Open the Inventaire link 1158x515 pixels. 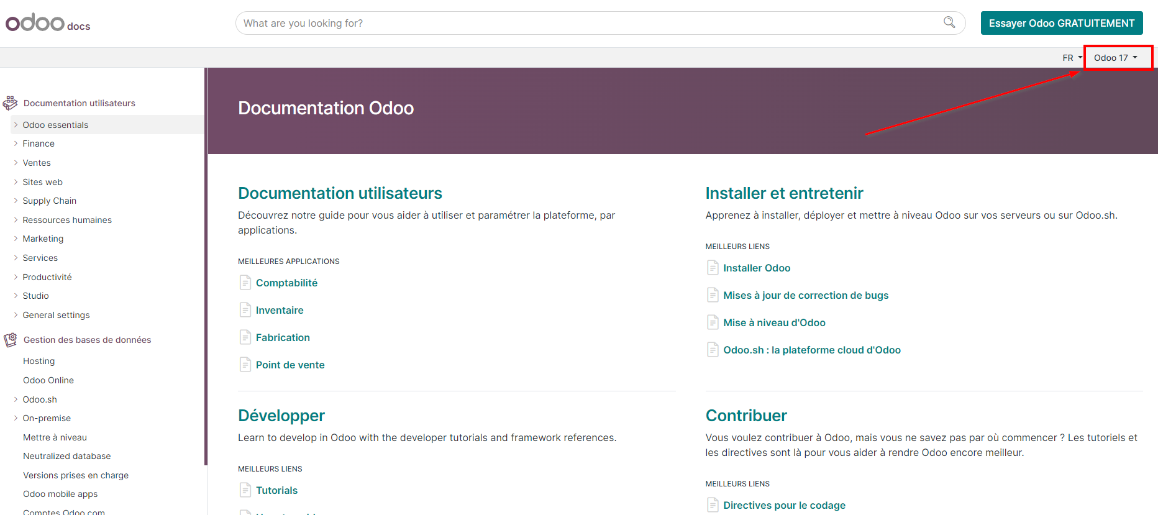pos(280,310)
